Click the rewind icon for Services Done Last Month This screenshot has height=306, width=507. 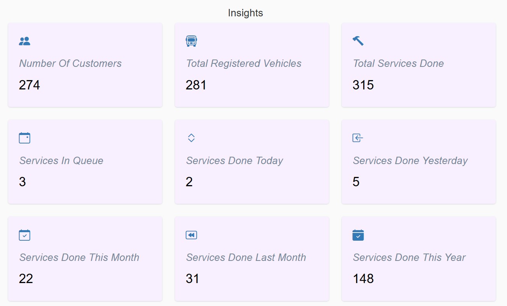click(x=191, y=235)
